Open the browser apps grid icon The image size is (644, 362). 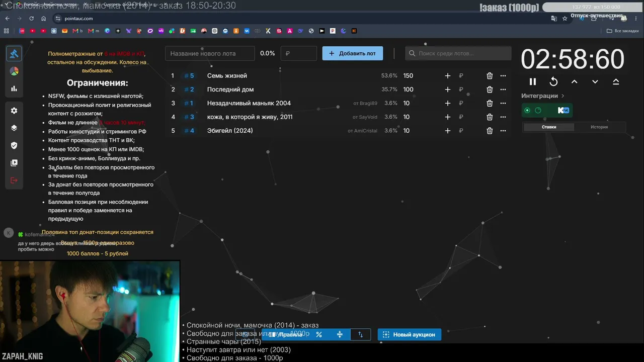(x=7, y=31)
